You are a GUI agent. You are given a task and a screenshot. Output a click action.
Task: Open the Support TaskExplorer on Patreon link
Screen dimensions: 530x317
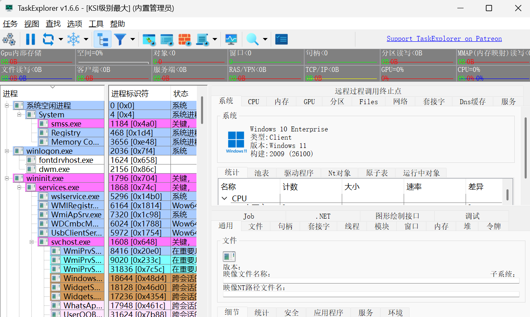(444, 38)
